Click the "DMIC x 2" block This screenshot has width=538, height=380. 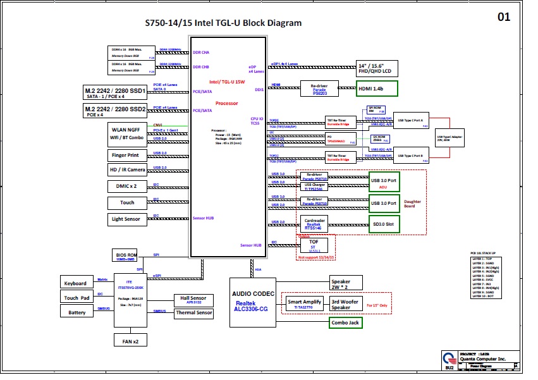tap(127, 186)
